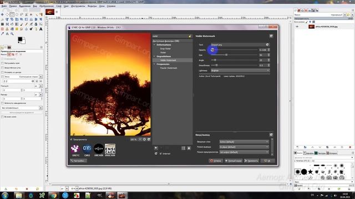355x199 pixels.
Task: Choose the star brush preset
Action: [x=311, y=172]
